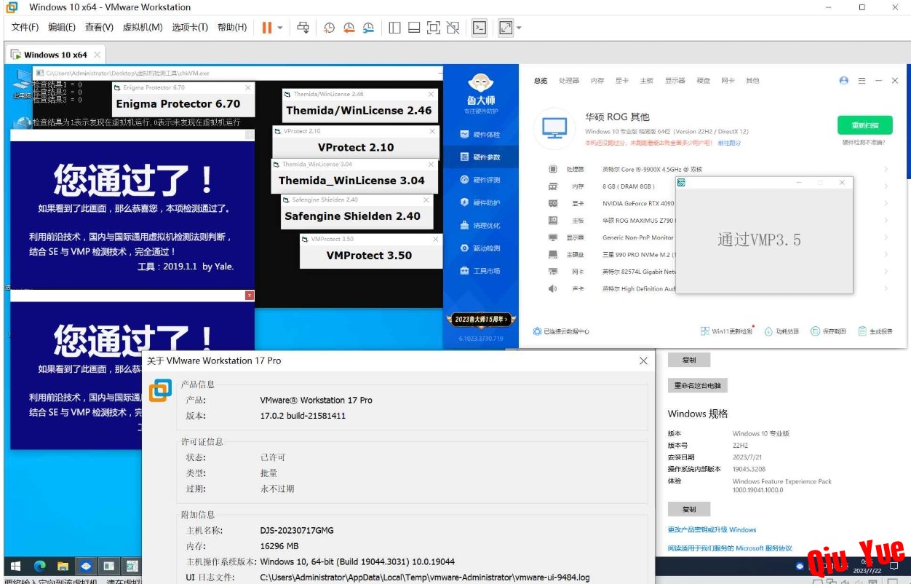This screenshot has width=911, height=584.
Task: Click 功耗估算 at Ludashi bottom
Action: tap(781, 331)
